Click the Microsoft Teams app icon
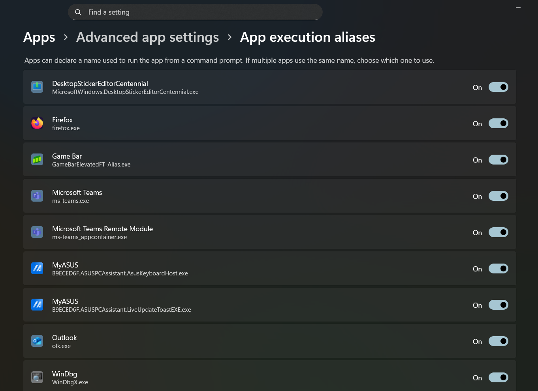The image size is (538, 391). (x=37, y=196)
